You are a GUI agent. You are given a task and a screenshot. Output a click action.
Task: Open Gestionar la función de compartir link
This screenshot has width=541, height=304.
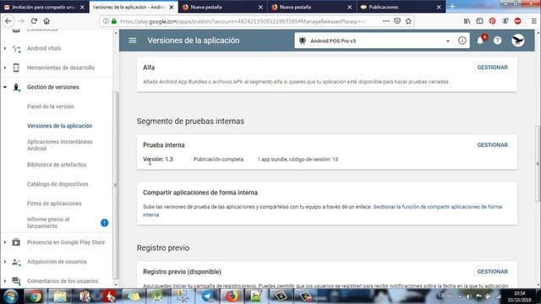pos(438,207)
